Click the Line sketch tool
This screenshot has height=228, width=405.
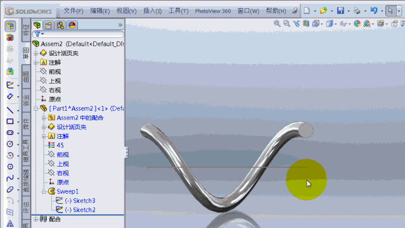pyautogui.click(x=10, y=110)
